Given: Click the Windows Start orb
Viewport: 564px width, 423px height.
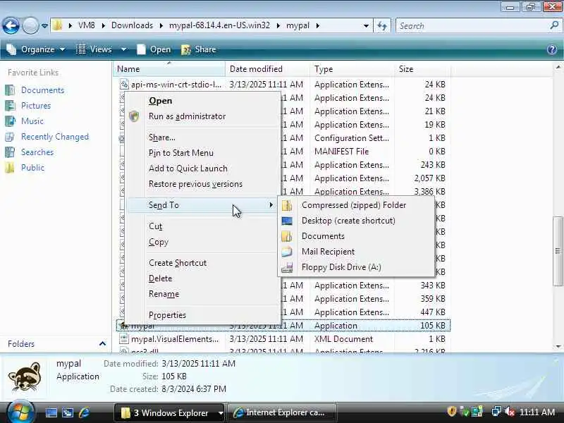Looking at the screenshot, I should click(x=20, y=412).
